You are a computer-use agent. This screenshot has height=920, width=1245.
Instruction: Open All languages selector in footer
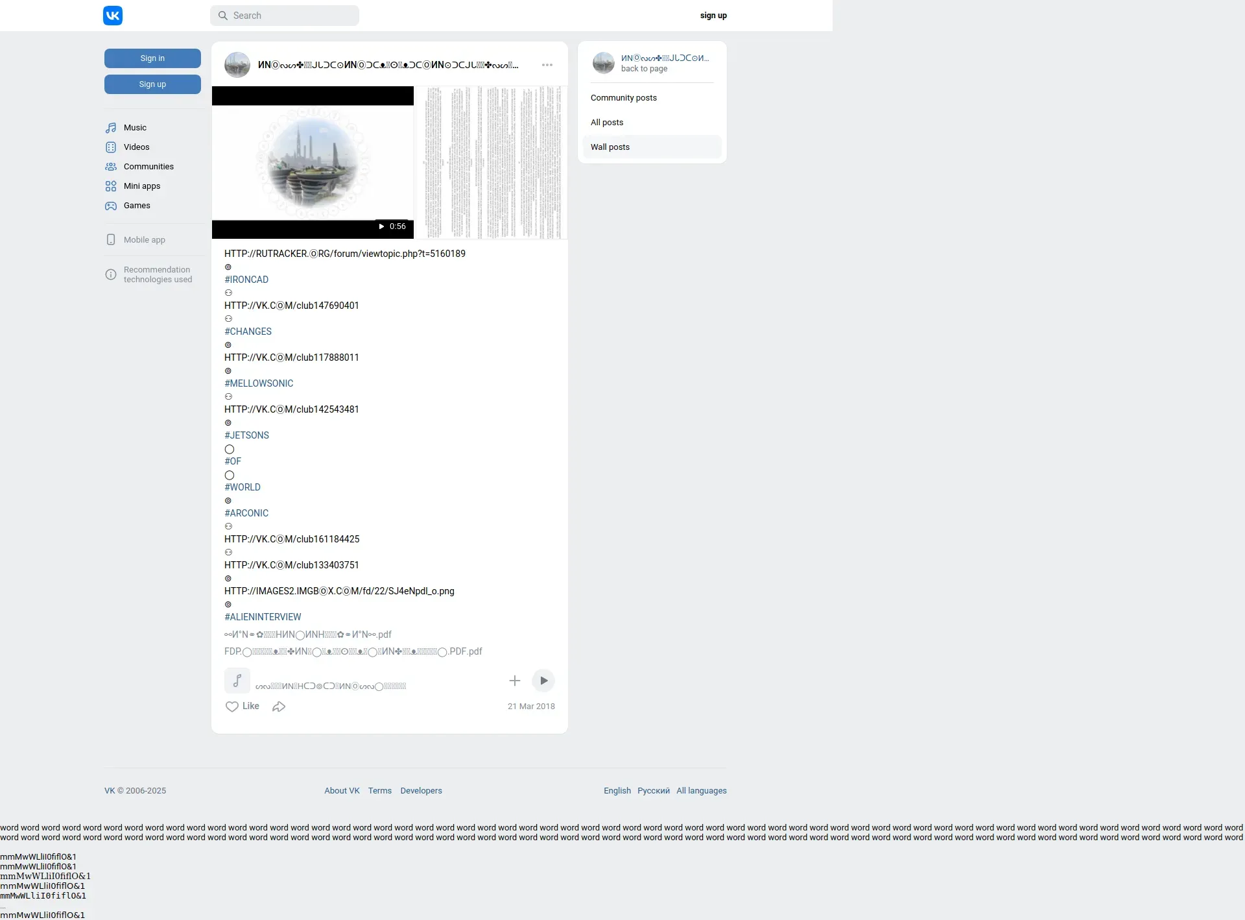coord(701,791)
